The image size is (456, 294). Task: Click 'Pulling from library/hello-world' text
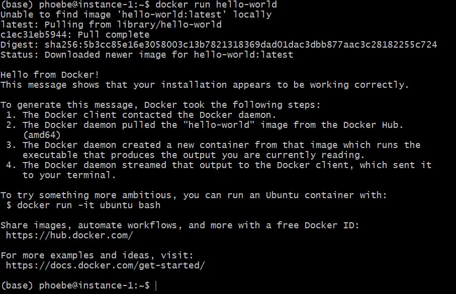(133, 25)
